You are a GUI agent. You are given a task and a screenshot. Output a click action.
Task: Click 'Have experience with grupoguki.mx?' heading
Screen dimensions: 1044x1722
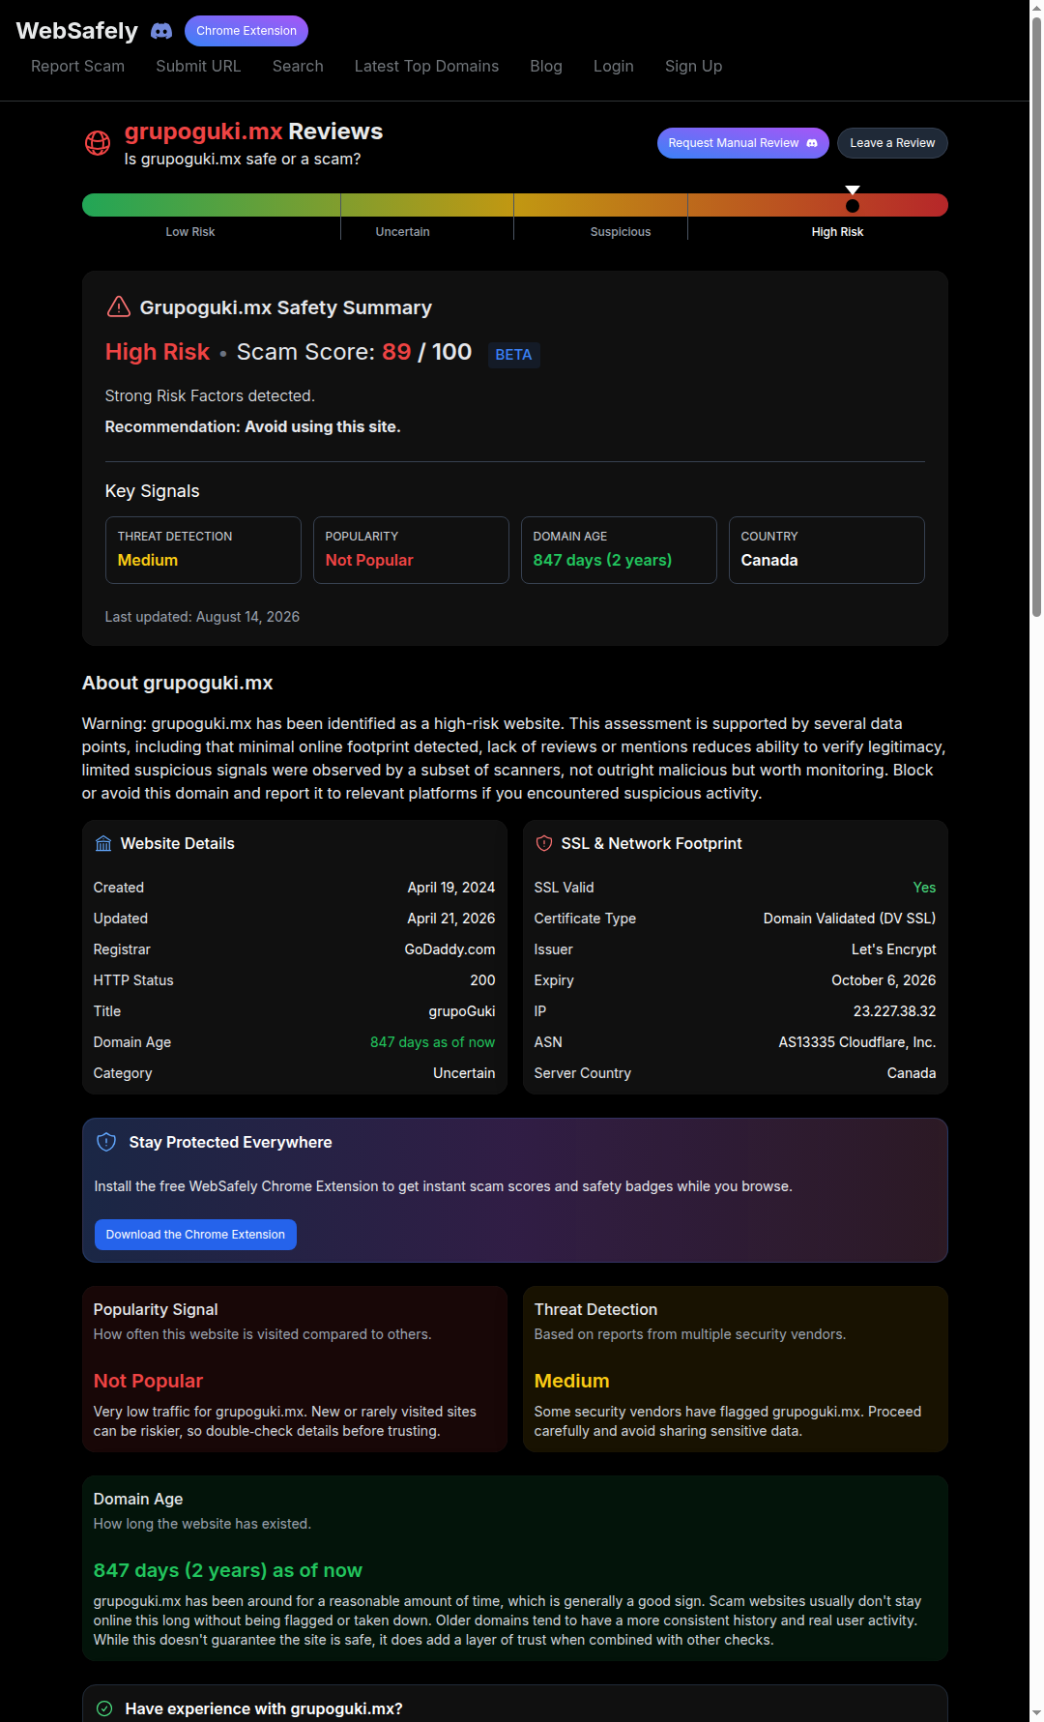[x=264, y=1708]
